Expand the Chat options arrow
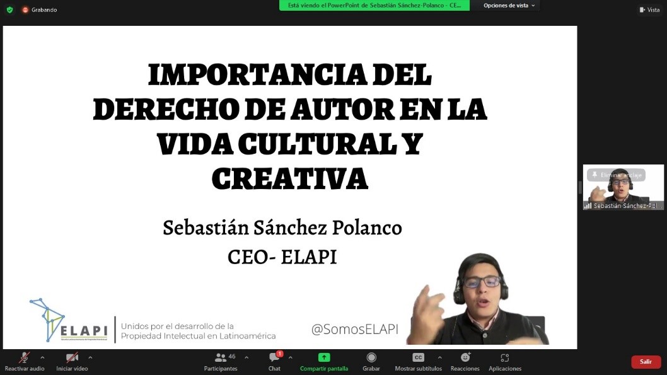The height and width of the screenshot is (375, 667). 291,357
